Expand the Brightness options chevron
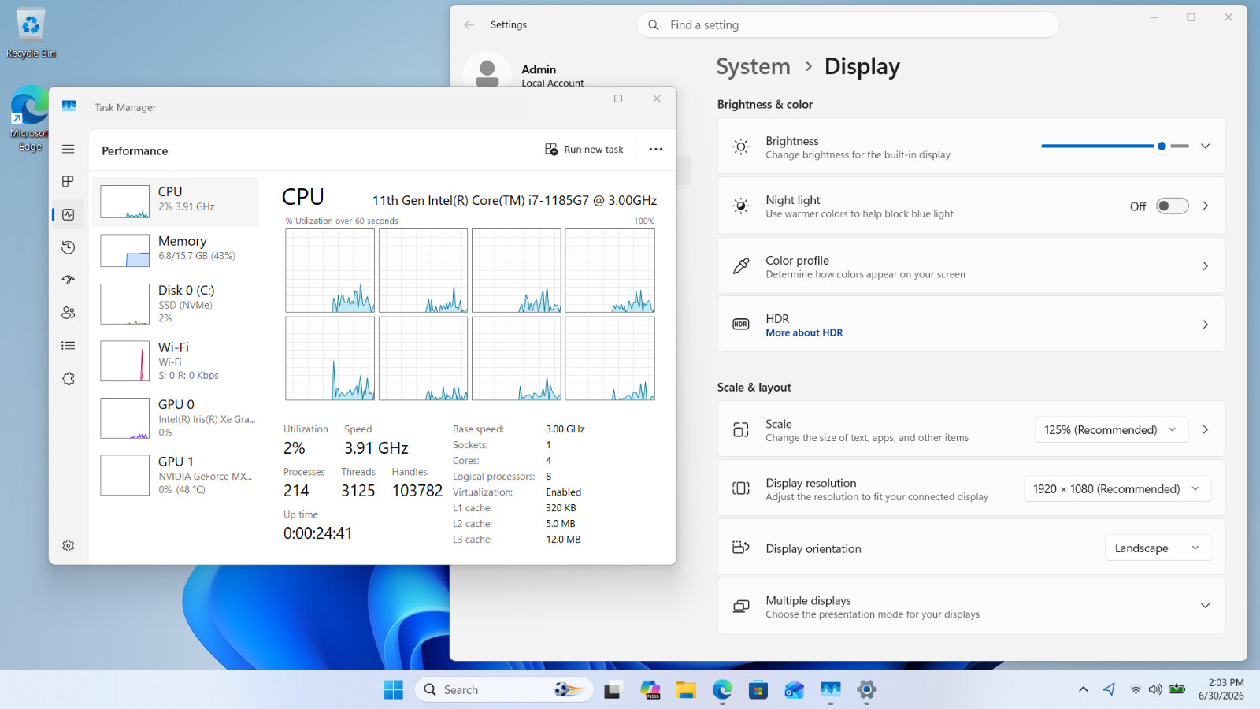 pyautogui.click(x=1205, y=146)
